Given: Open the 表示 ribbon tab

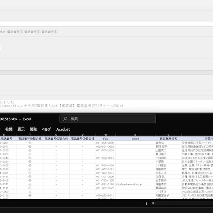Looking at the screenshot, I should (x=21, y=129).
